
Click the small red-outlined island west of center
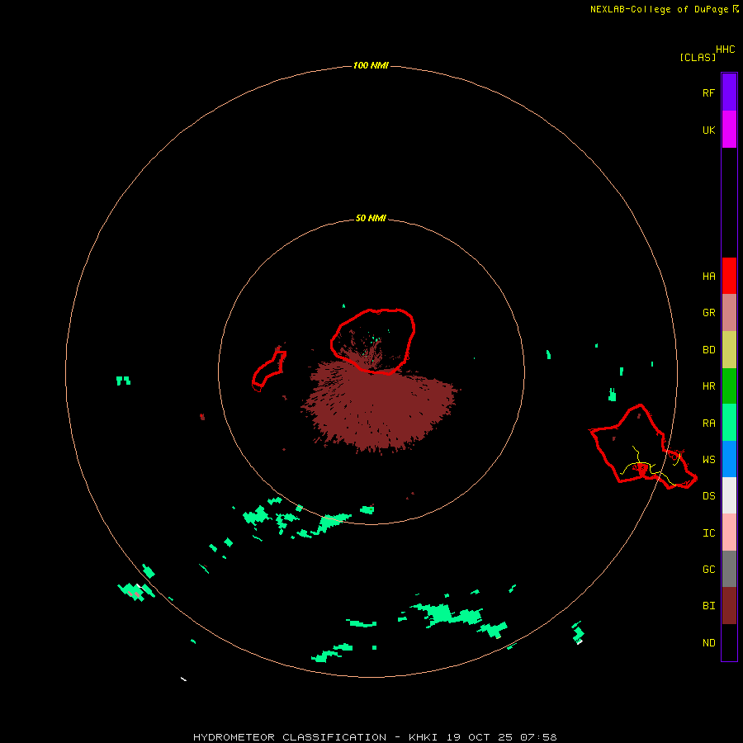[269, 369]
